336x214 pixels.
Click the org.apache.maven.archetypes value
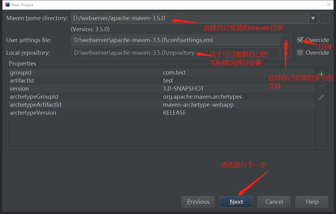click(202, 97)
